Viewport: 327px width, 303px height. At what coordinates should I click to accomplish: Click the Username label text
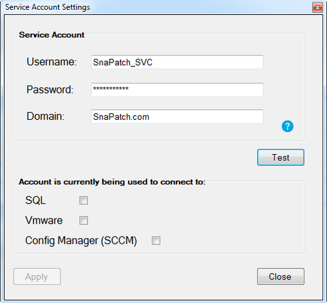pos(51,62)
